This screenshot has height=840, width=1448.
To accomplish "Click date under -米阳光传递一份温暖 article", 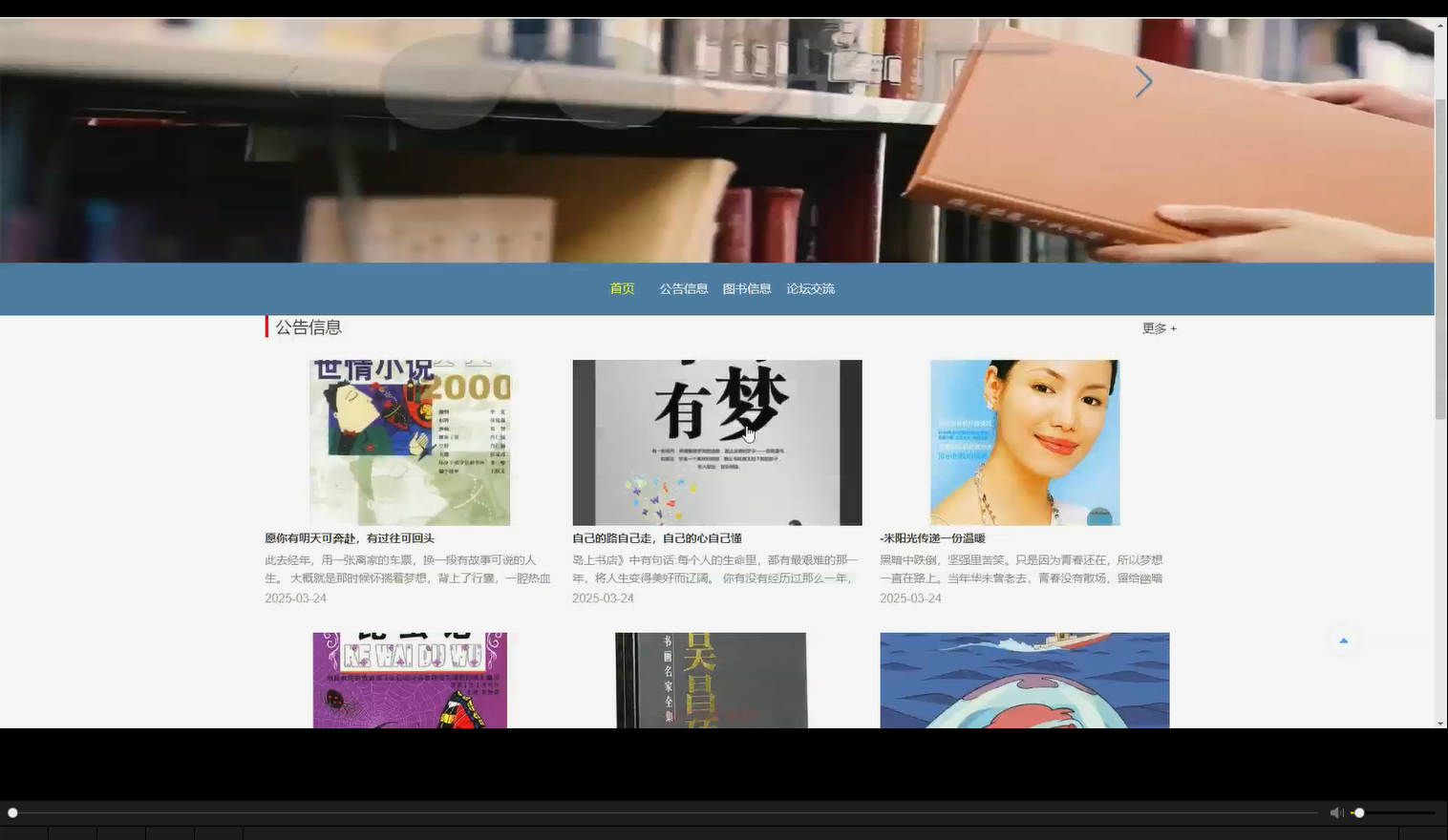I will click(x=910, y=598).
